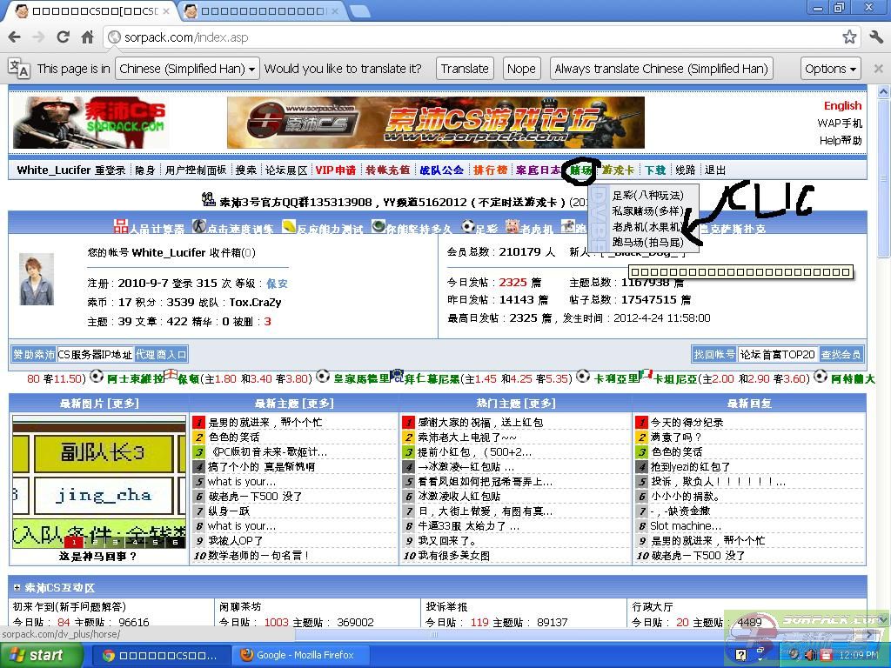Switch to the second browser tab

click(261, 11)
